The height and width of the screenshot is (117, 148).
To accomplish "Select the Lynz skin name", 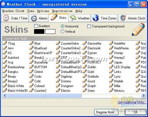I will click(x=117, y=77).
